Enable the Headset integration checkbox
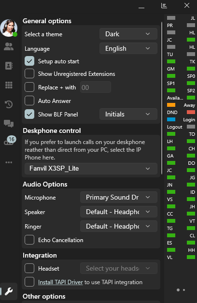This screenshot has height=303, width=197. (x=29, y=268)
